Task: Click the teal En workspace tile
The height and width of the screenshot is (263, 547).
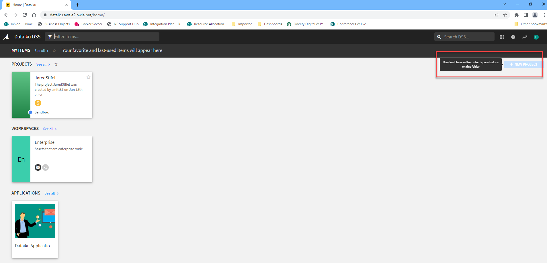Action: tap(21, 159)
